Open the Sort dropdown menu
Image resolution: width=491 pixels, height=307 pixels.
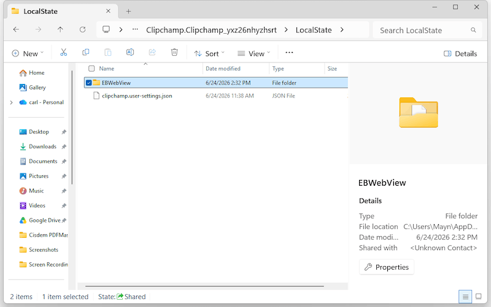[209, 53]
